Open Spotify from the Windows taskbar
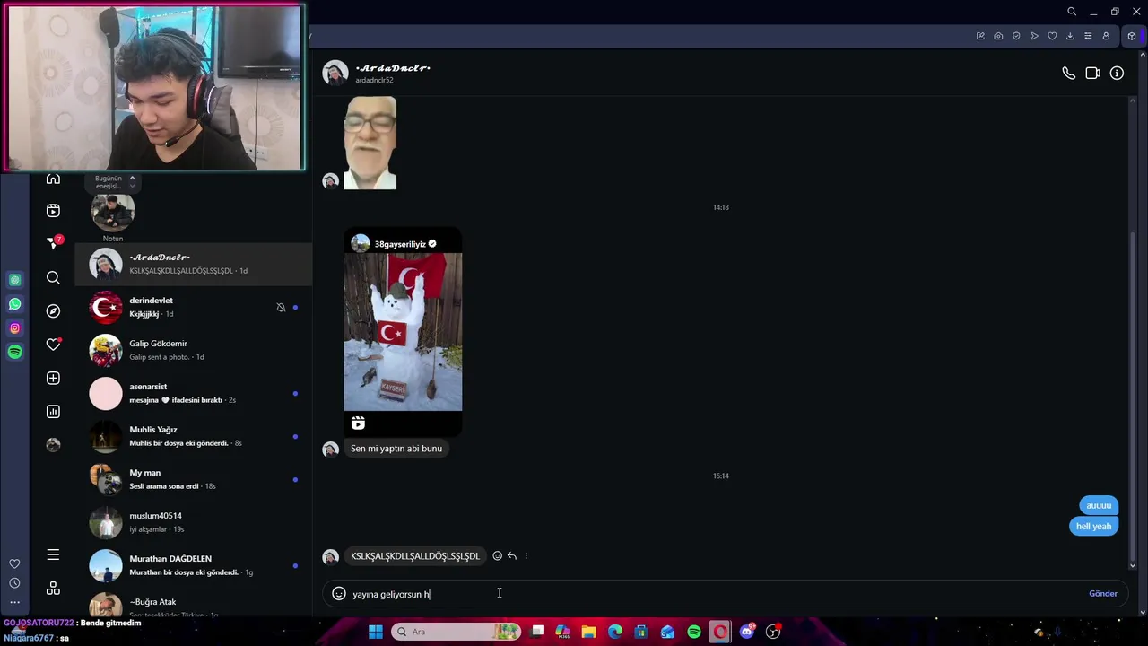The width and height of the screenshot is (1148, 646). tap(694, 632)
